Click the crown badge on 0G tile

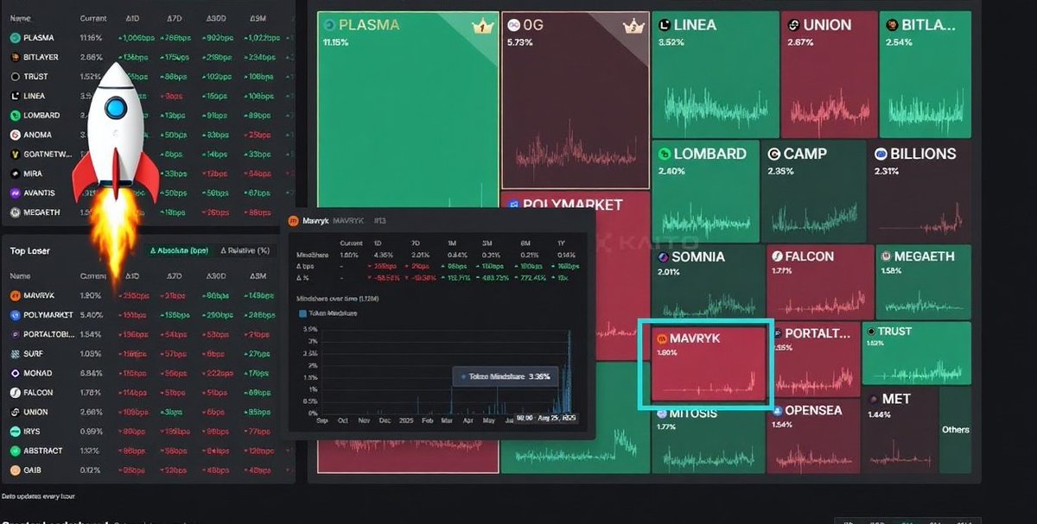(x=633, y=27)
